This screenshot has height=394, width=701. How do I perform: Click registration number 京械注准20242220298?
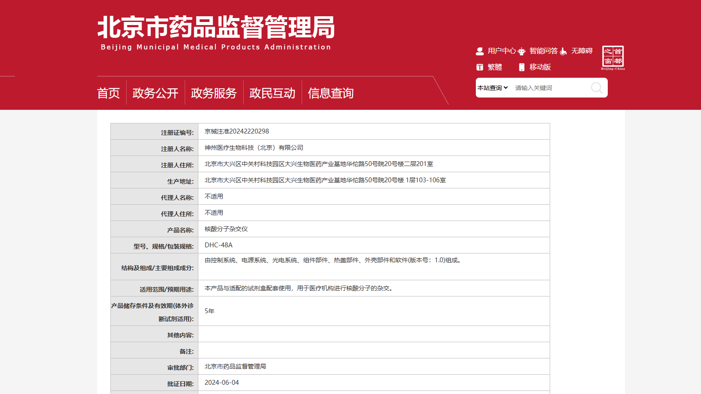pyautogui.click(x=237, y=131)
